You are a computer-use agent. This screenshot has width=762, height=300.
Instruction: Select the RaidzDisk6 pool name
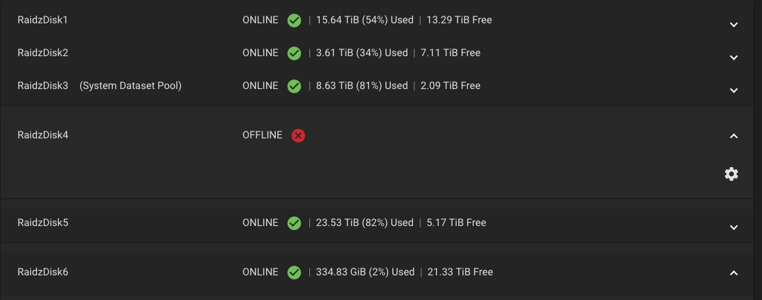[43, 272]
